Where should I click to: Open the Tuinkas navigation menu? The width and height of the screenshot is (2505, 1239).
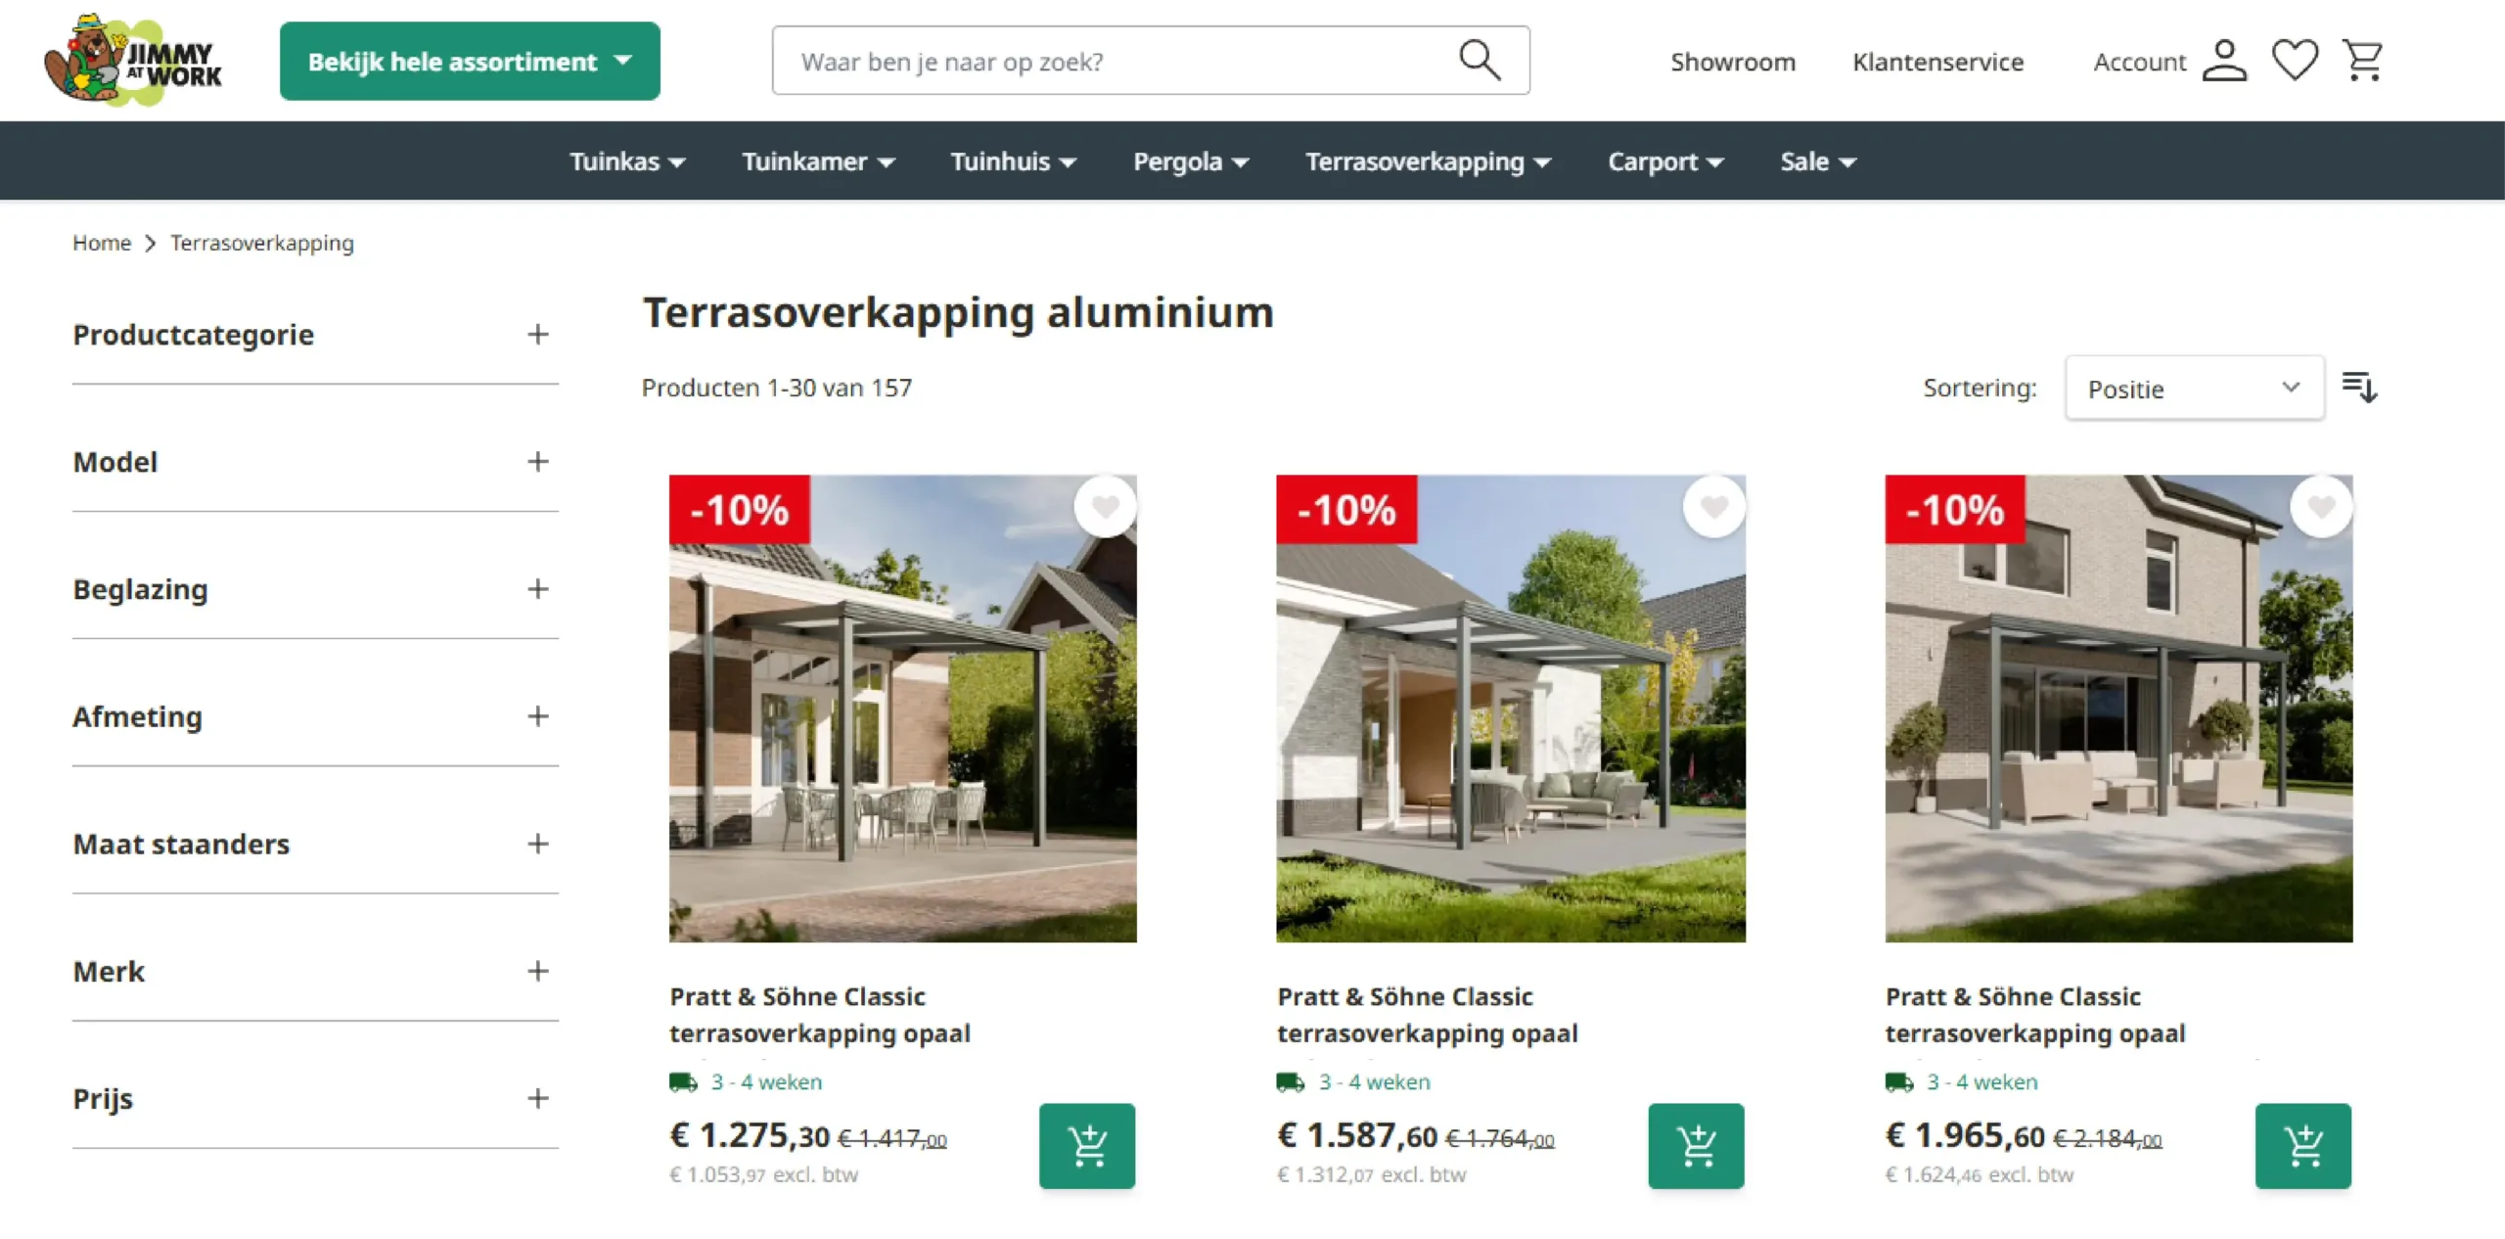point(627,161)
